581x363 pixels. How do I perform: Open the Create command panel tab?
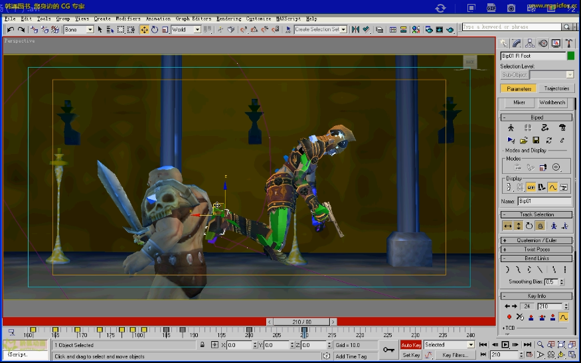(x=504, y=44)
